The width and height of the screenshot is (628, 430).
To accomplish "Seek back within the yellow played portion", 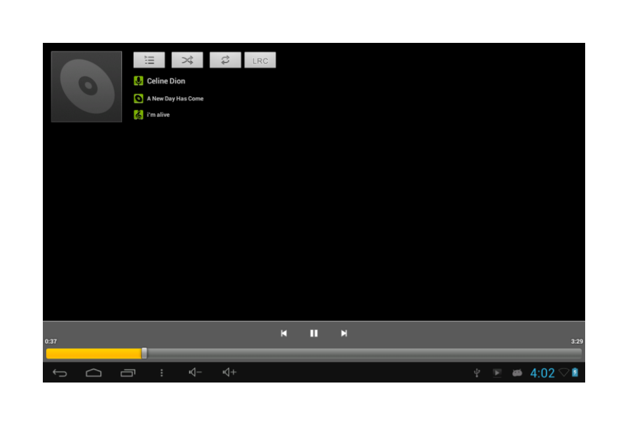I will pyautogui.click(x=94, y=353).
